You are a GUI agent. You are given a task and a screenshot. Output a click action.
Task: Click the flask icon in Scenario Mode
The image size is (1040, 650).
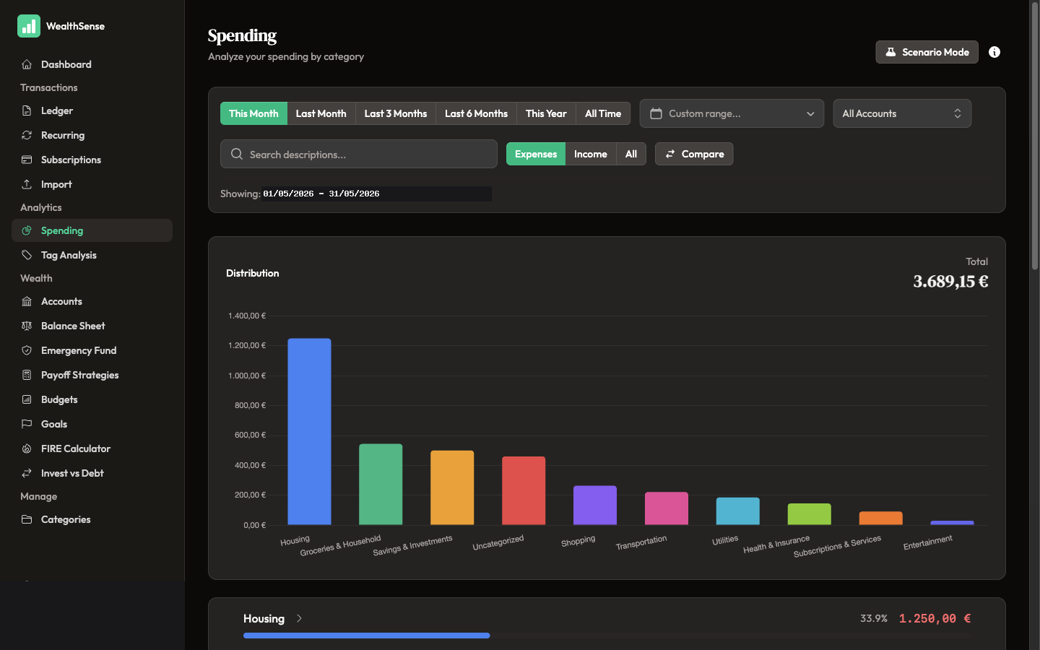(x=890, y=52)
